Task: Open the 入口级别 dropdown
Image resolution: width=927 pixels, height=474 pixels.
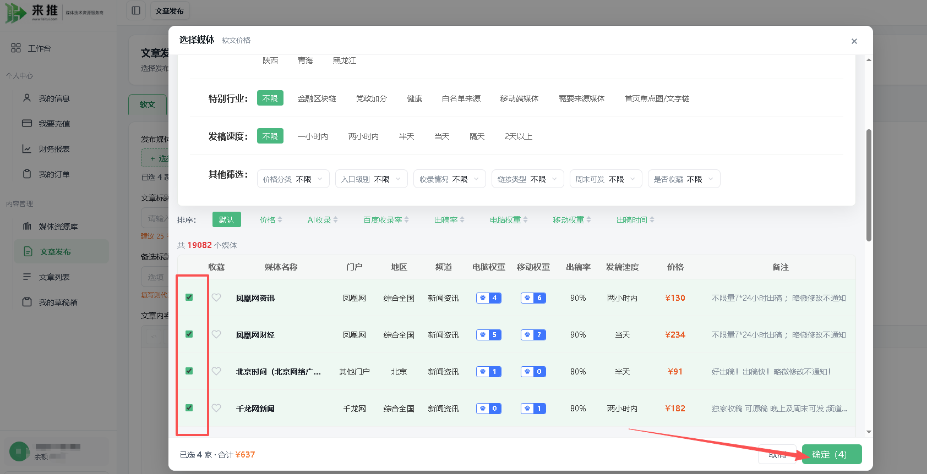Action: 372,179
